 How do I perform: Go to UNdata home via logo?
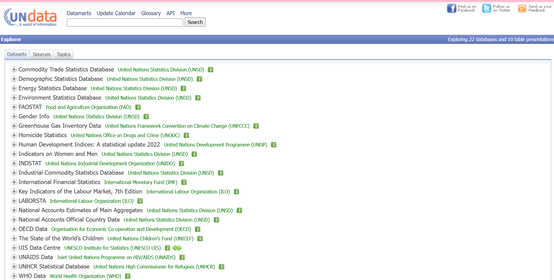30,18
